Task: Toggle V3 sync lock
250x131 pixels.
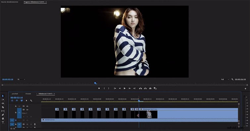Action: [24, 106]
